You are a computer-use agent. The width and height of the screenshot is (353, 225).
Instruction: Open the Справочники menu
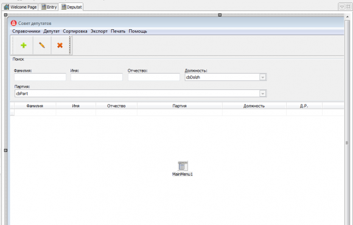point(26,31)
